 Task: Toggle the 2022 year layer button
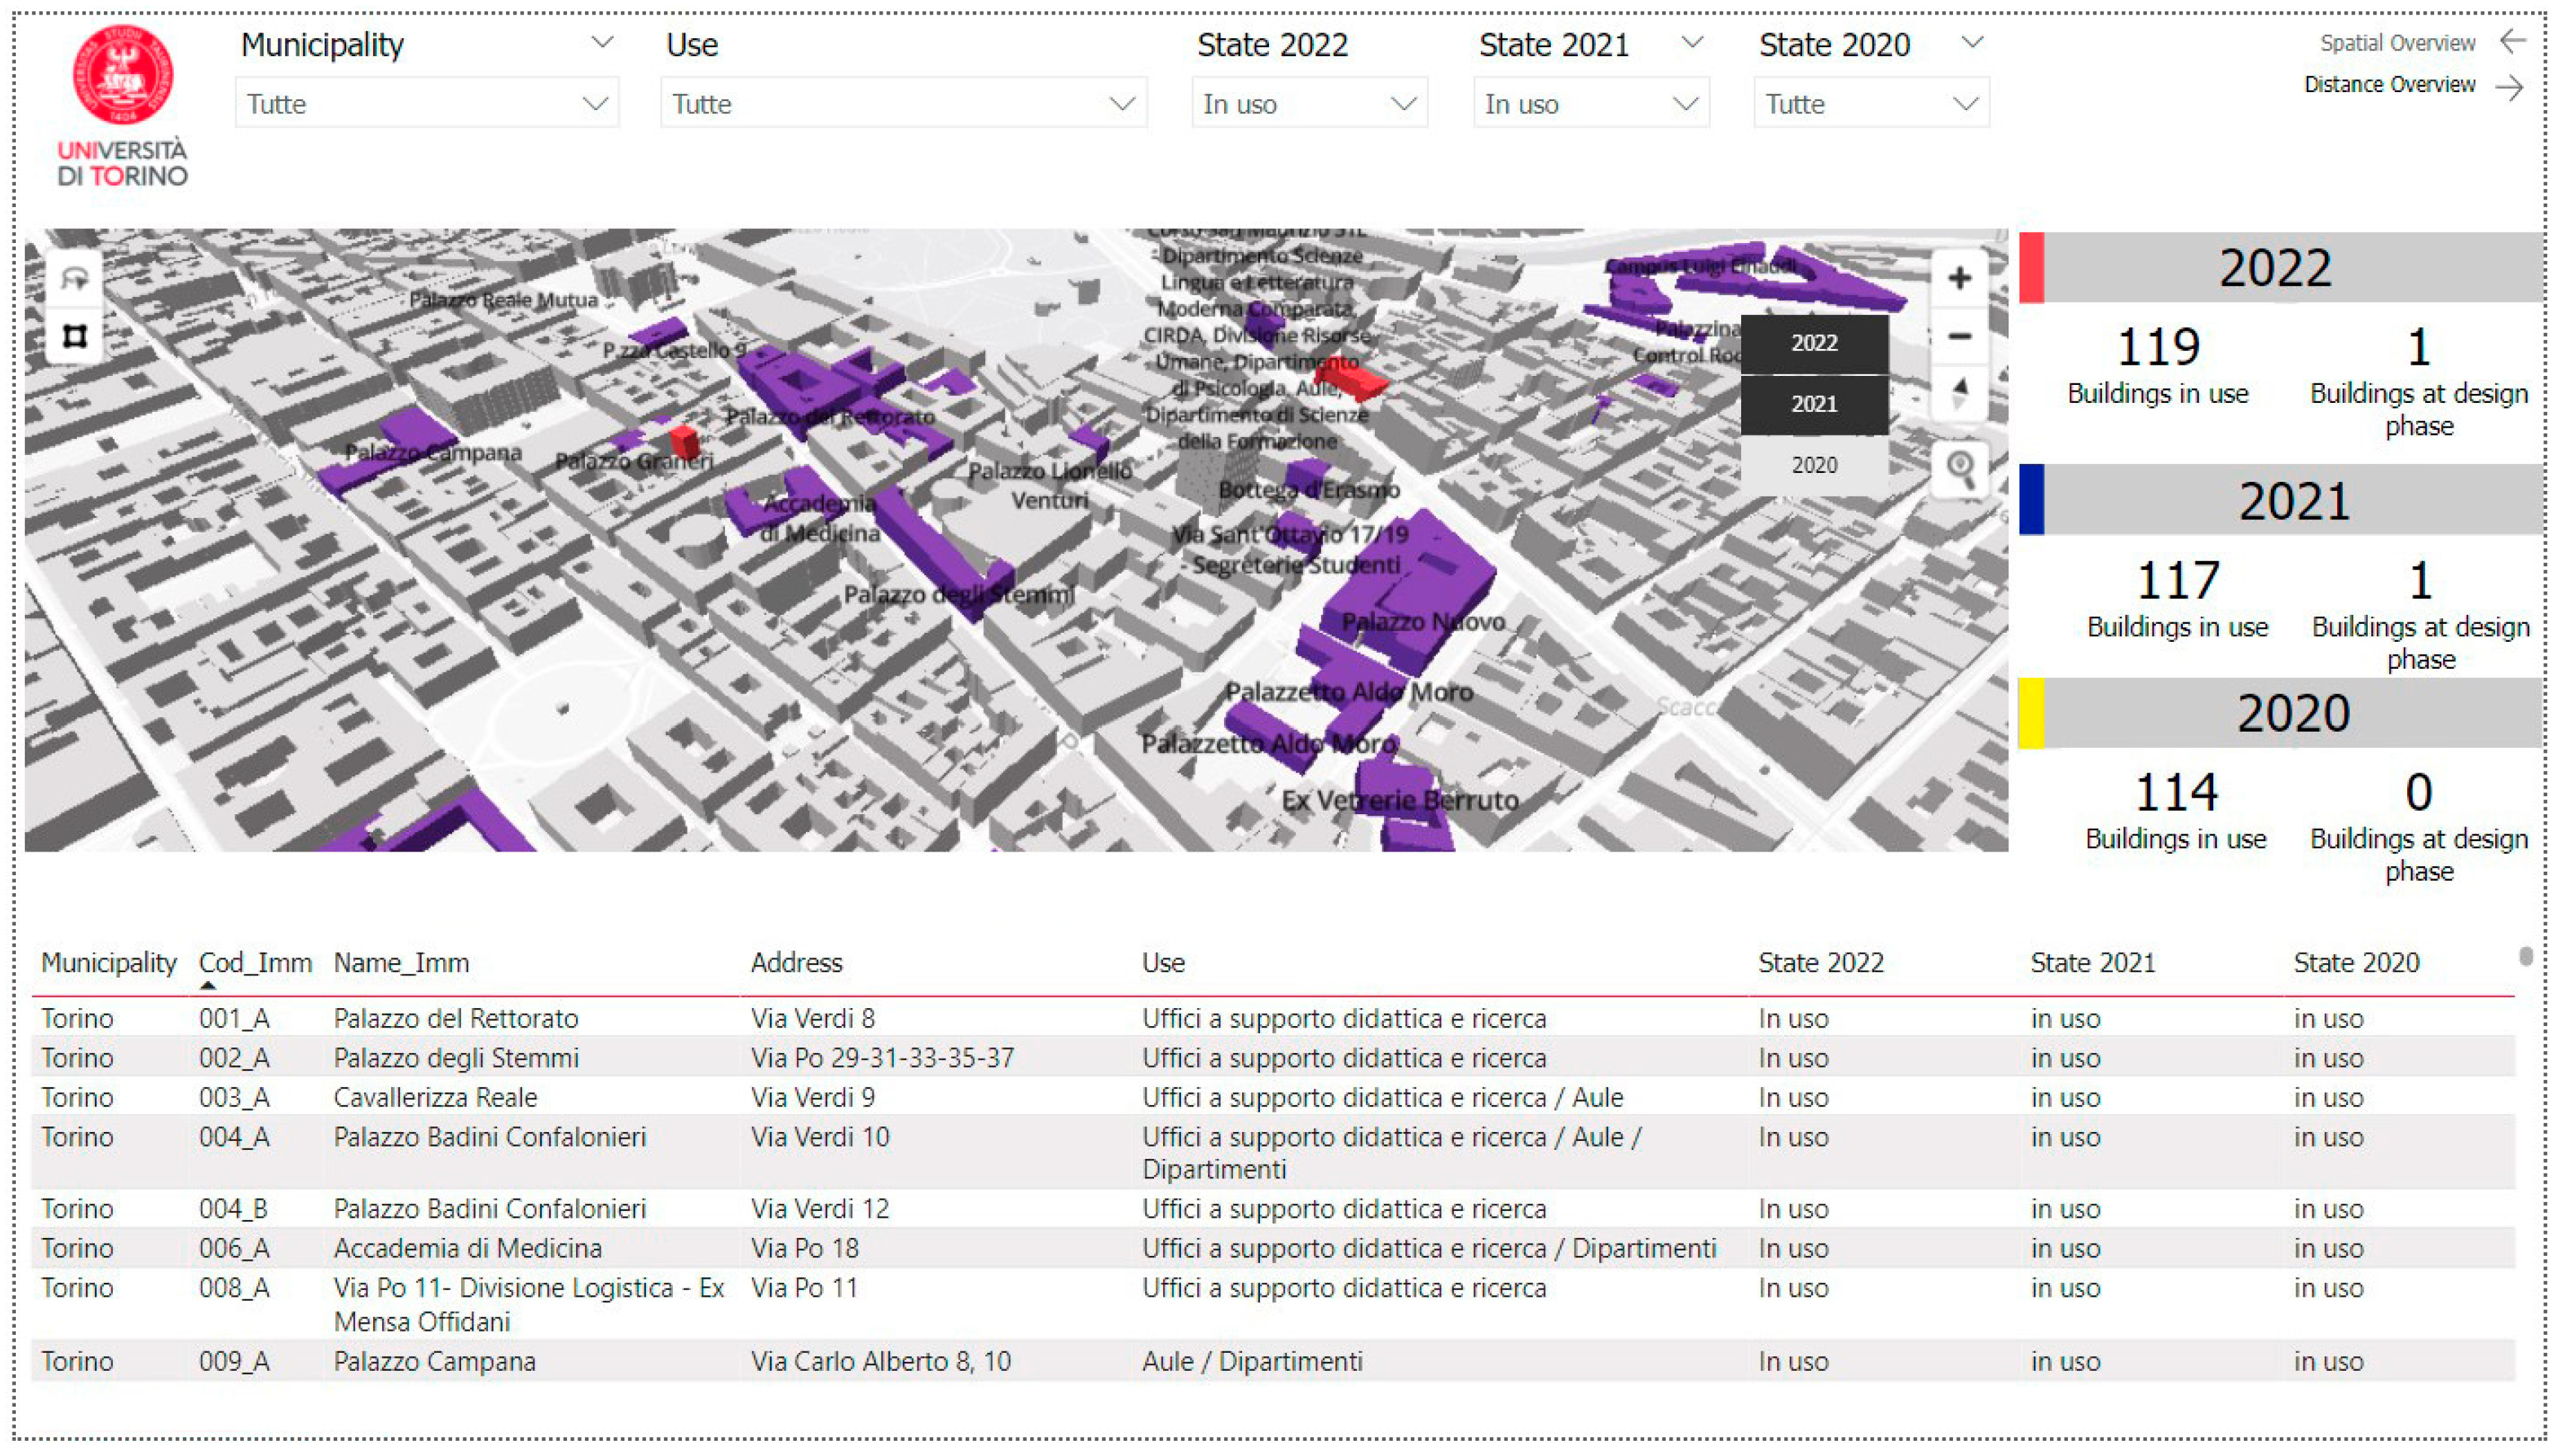pyautogui.click(x=1813, y=343)
